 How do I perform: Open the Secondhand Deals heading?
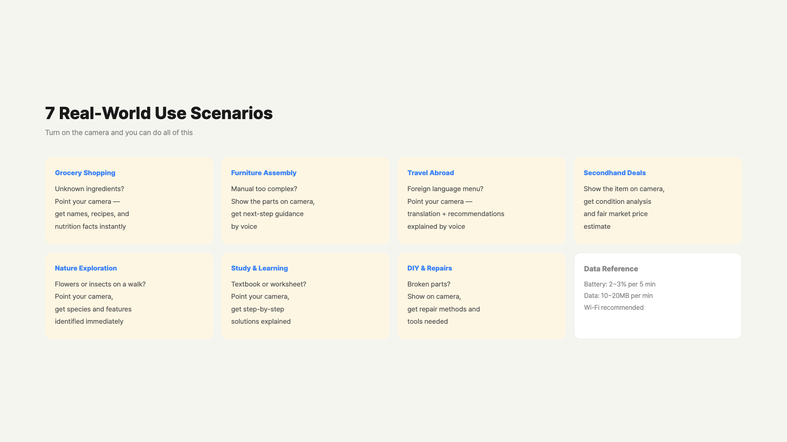click(614, 173)
